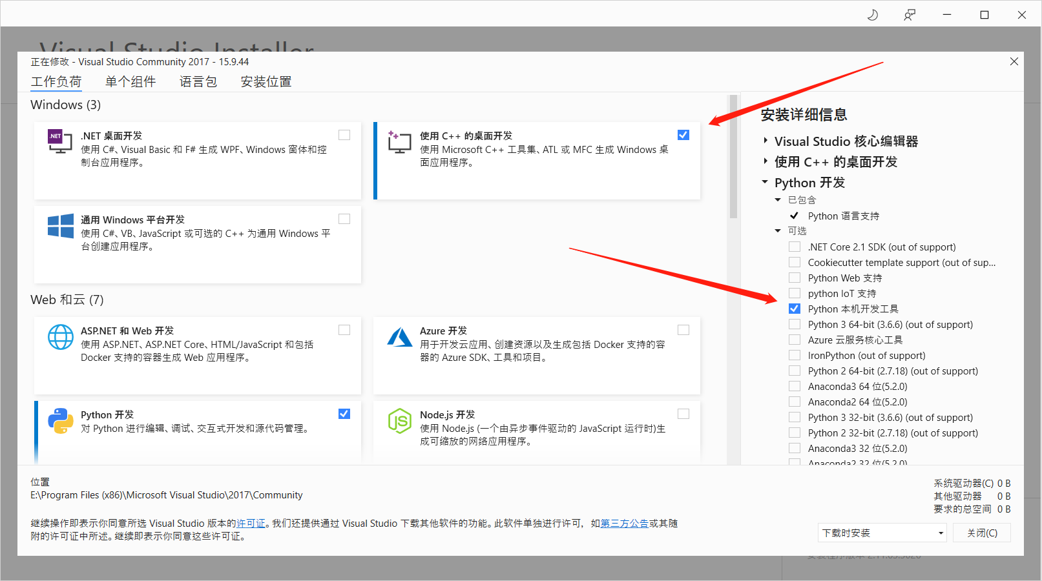Collapse the 可选 subsection
The width and height of the screenshot is (1042, 581).
click(x=778, y=231)
